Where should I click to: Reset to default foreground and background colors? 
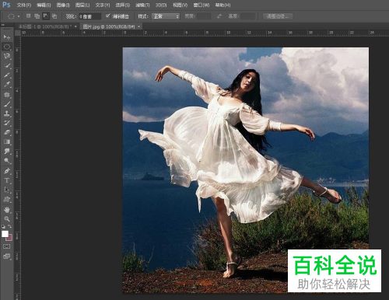[3, 226]
